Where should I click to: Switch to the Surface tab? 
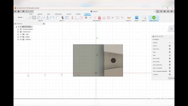40,14
